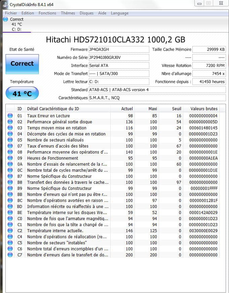
Task: Click the Valeurs brutes column header
Action: (x=201, y=109)
